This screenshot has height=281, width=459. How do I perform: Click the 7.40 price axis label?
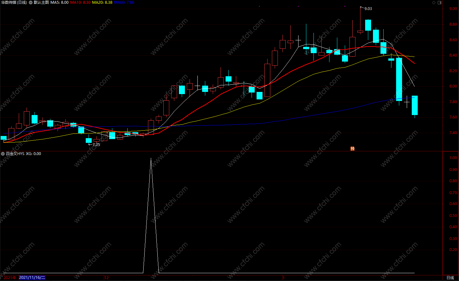click(453, 133)
